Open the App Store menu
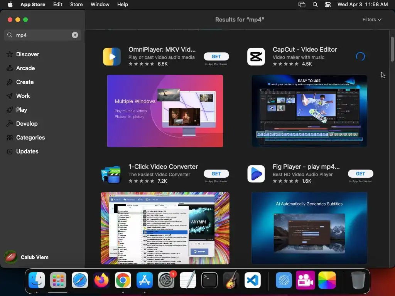The width and height of the screenshot is (395, 296). click(33, 5)
